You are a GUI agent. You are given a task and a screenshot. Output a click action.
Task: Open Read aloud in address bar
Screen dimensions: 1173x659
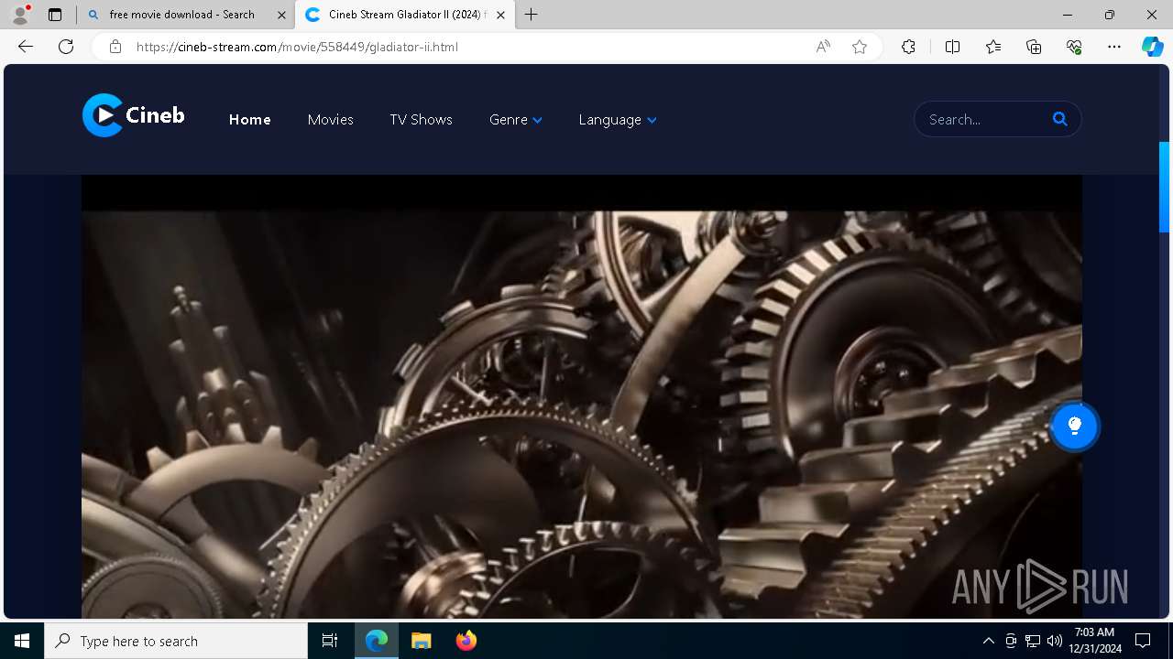point(823,47)
